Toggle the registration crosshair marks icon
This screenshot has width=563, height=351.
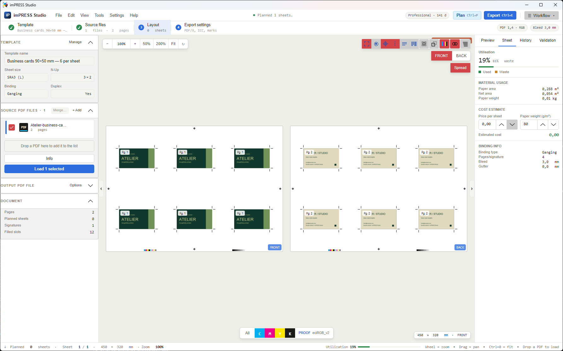pyautogui.click(x=386, y=44)
